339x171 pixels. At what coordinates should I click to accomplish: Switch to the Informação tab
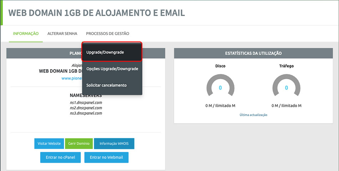point(26,34)
